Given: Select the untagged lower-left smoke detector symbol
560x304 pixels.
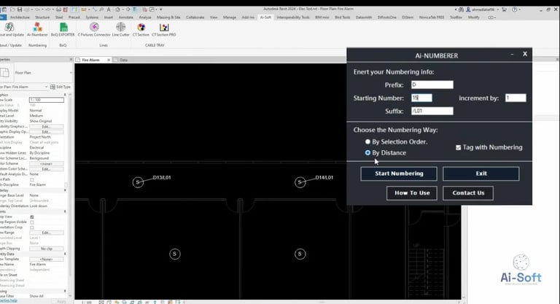Looking at the screenshot, I should pos(175,254).
